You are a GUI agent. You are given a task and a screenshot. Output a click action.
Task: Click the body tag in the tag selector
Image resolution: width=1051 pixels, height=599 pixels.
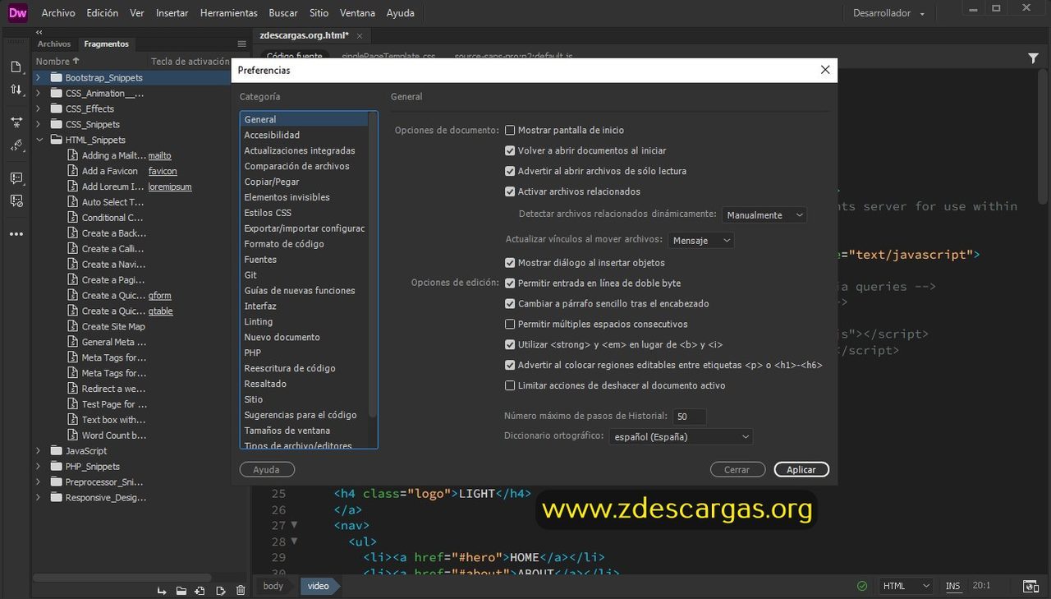coord(273,586)
